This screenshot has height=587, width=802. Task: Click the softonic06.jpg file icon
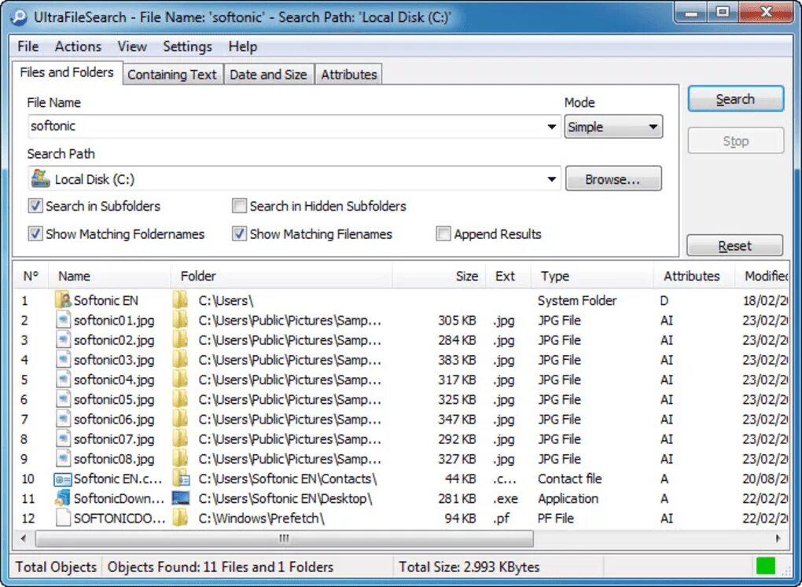(62, 420)
